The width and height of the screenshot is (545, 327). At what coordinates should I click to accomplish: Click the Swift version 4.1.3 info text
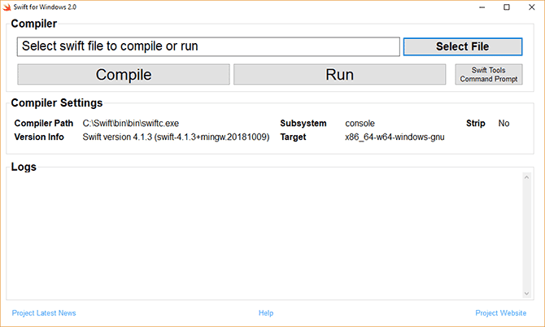coord(176,137)
